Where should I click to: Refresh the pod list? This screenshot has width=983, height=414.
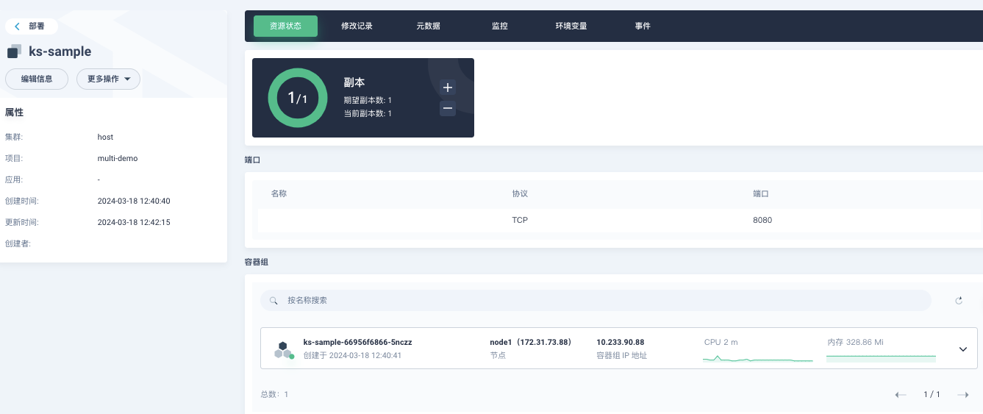click(959, 300)
